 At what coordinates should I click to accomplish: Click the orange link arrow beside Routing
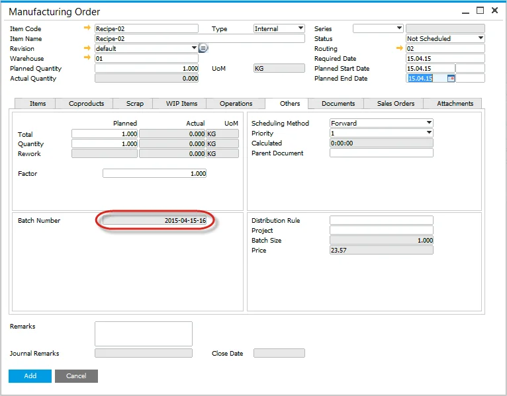pyautogui.click(x=399, y=48)
